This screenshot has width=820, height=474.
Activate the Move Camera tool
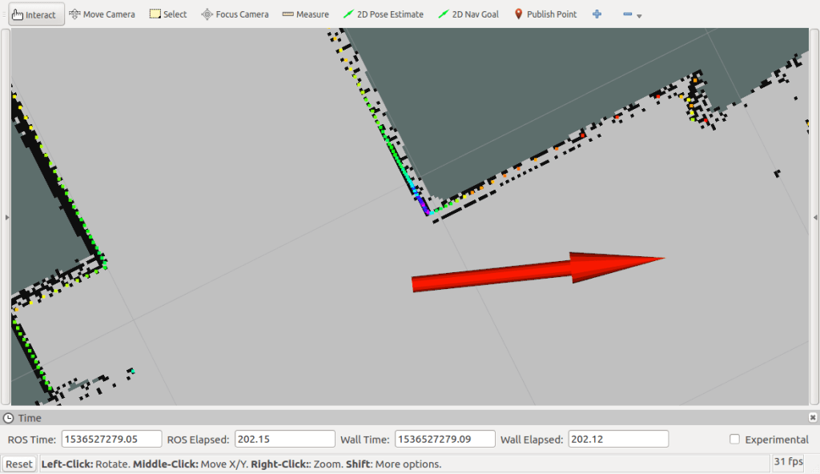tap(102, 14)
